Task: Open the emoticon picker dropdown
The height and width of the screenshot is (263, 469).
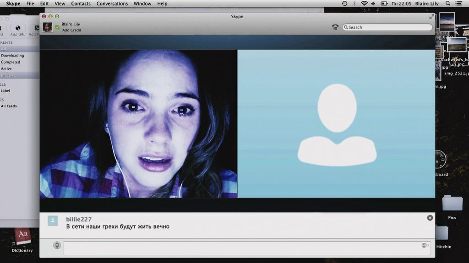Action: 425,245
